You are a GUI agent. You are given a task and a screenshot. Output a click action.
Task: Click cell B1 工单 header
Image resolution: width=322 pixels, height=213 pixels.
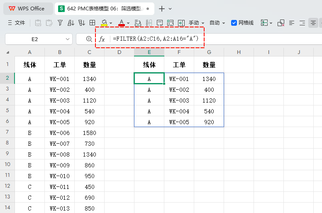click(60, 65)
